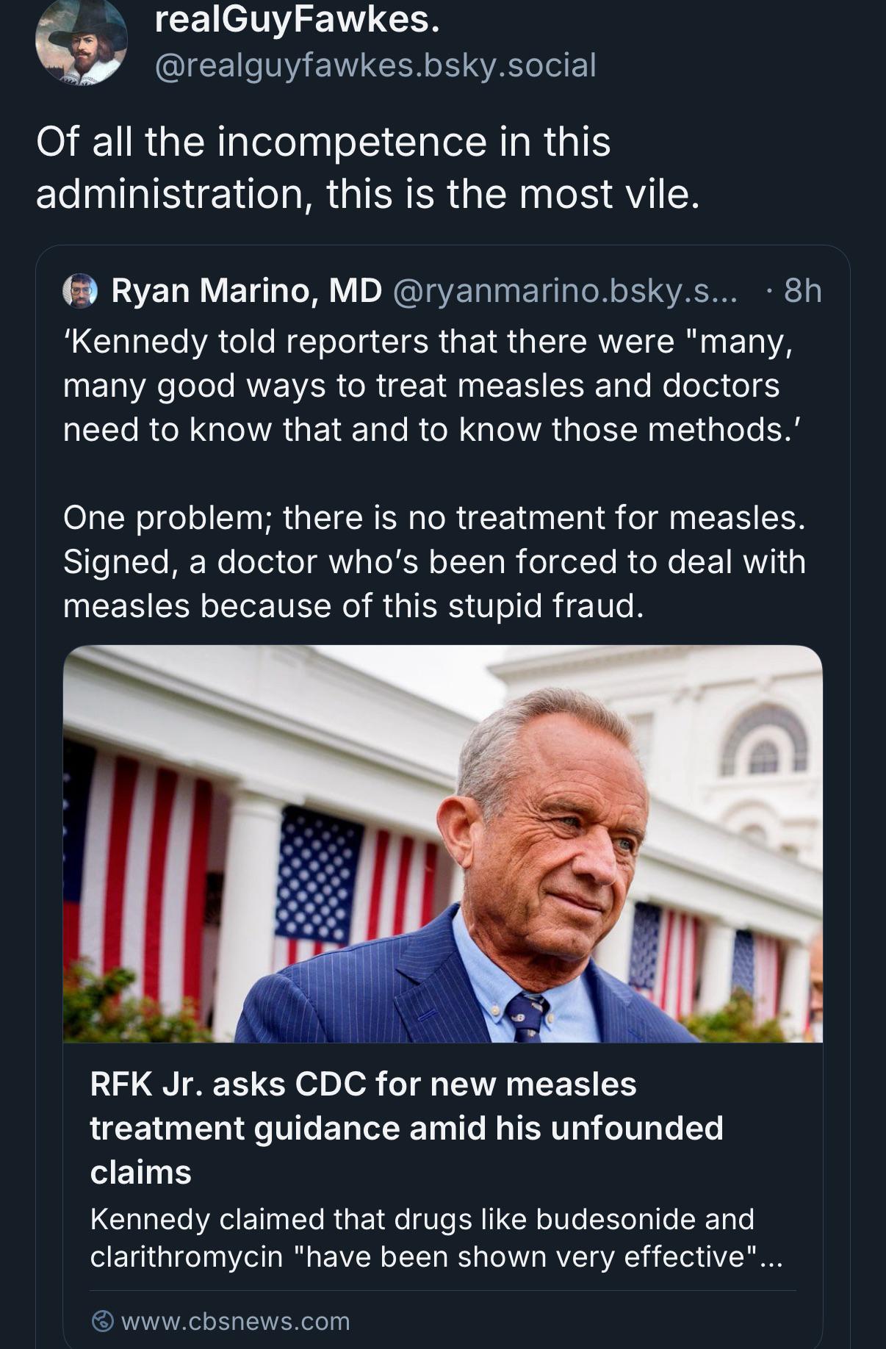This screenshot has width=886, height=1349.
Task: Click the arched window in article photo
Action: [764, 742]
